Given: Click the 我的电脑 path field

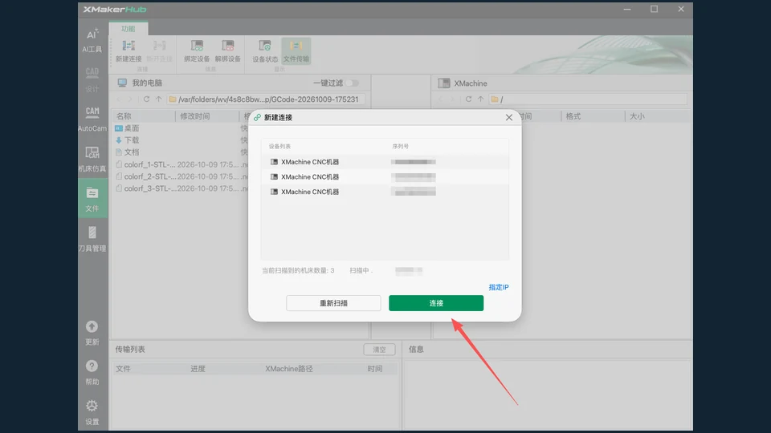Looking at the screenshot, I should [x=266, y=99].
